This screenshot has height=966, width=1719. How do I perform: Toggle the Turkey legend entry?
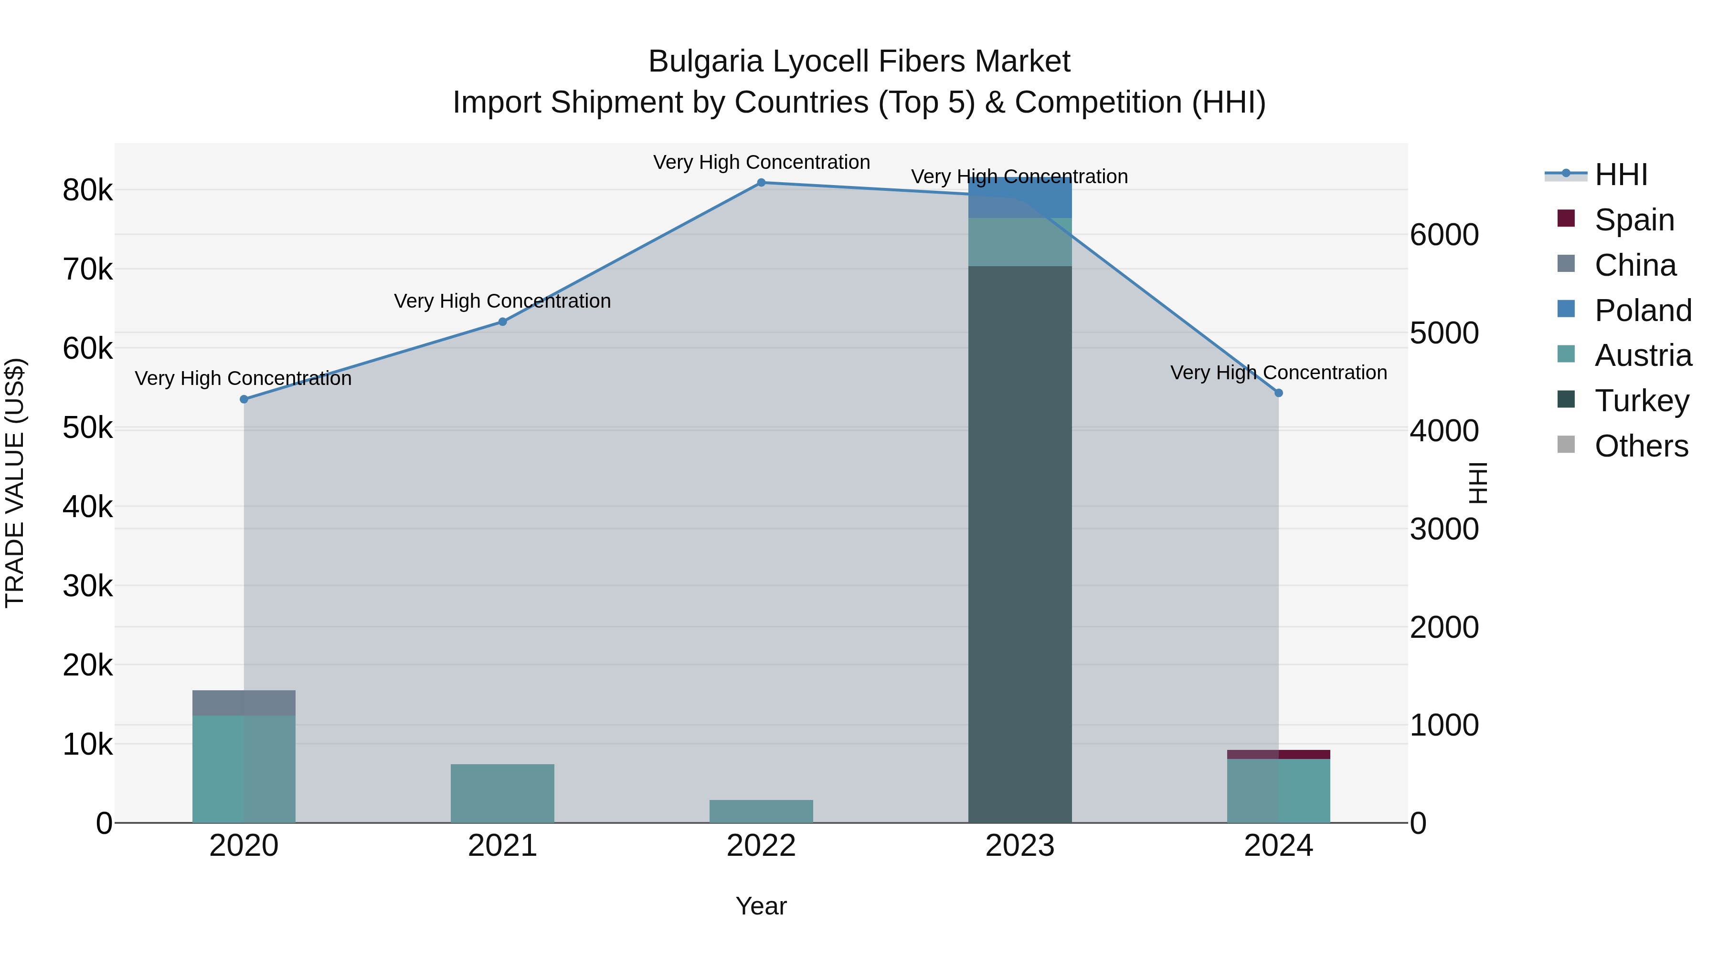(x=1623, y=401)
